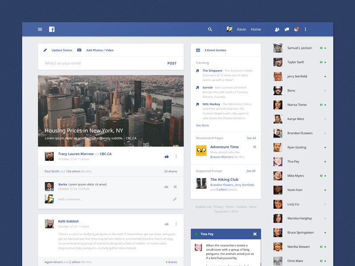Open friend requests icon
This screenshot has height=266, width=355.
tap(276, 29)
